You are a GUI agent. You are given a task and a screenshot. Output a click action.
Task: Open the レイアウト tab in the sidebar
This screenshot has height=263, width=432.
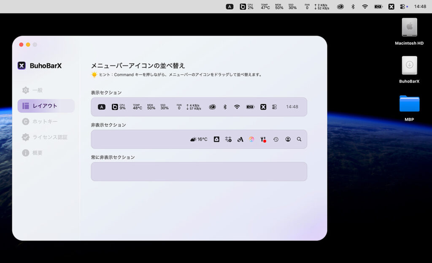point(46,106)
